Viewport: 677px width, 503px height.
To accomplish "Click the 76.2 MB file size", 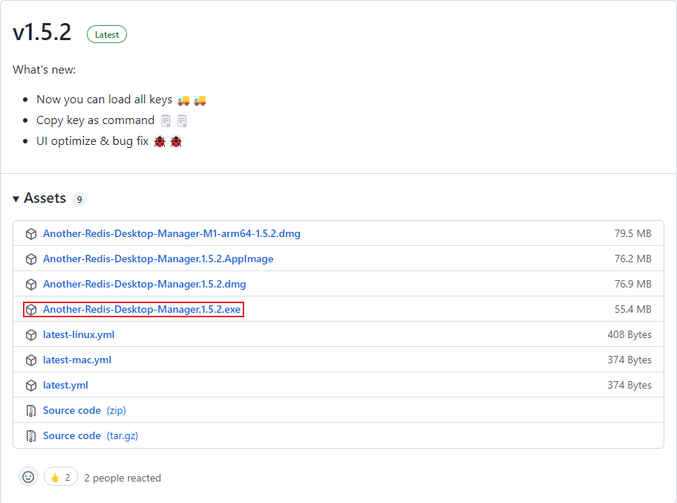I will pos(633,259).
